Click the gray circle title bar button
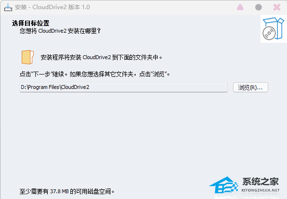287x199 pixels. click(259, 7)
